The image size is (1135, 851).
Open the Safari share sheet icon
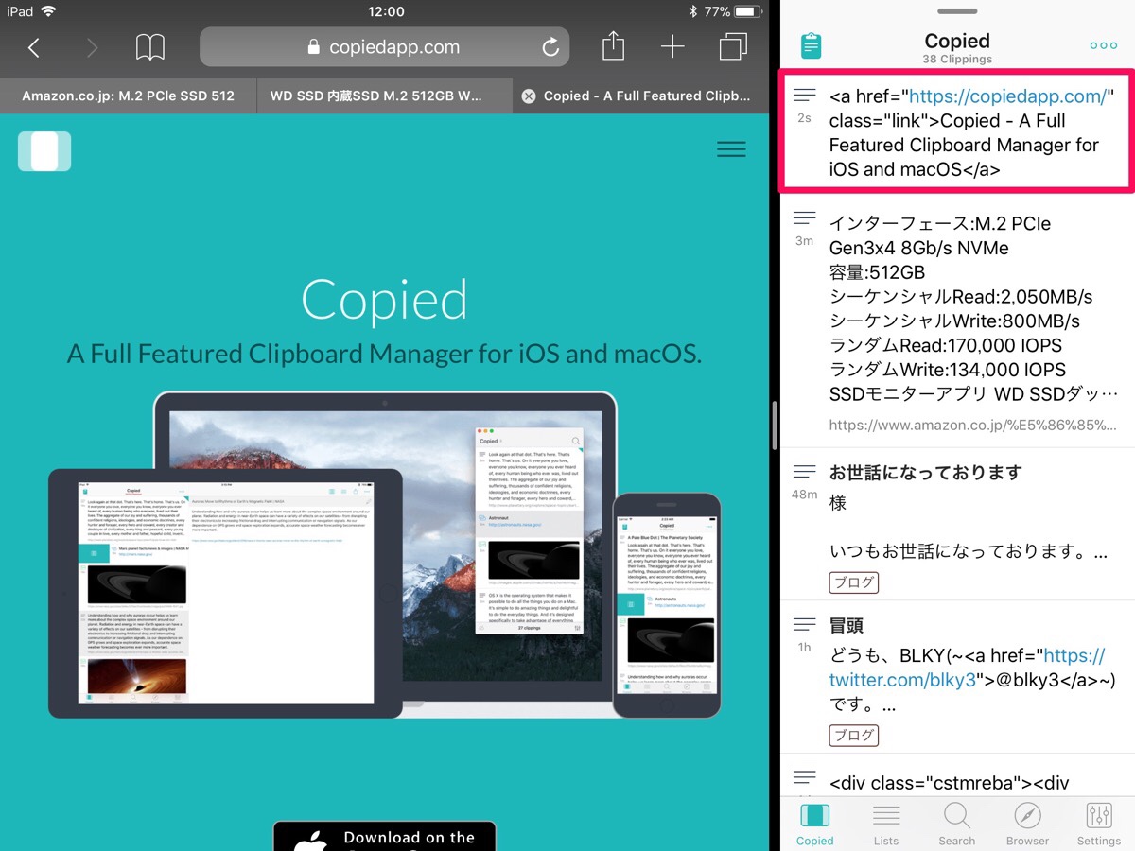click(614, 45)
